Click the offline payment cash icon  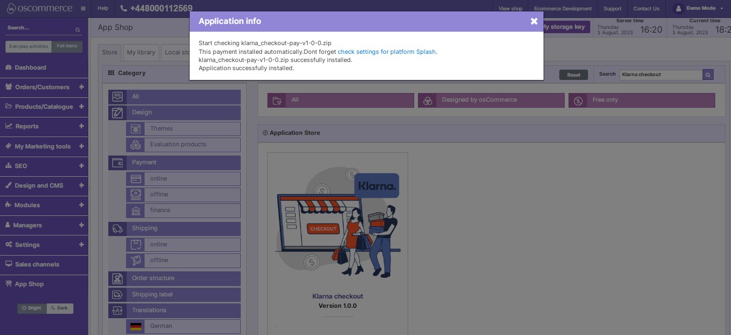point(135,195)
